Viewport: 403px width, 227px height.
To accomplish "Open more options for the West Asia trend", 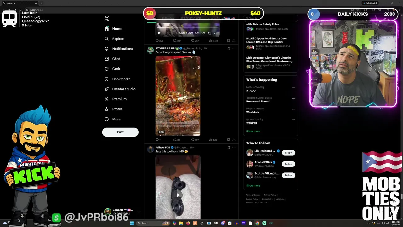I will pyautogui.click(x=293, y=109).
